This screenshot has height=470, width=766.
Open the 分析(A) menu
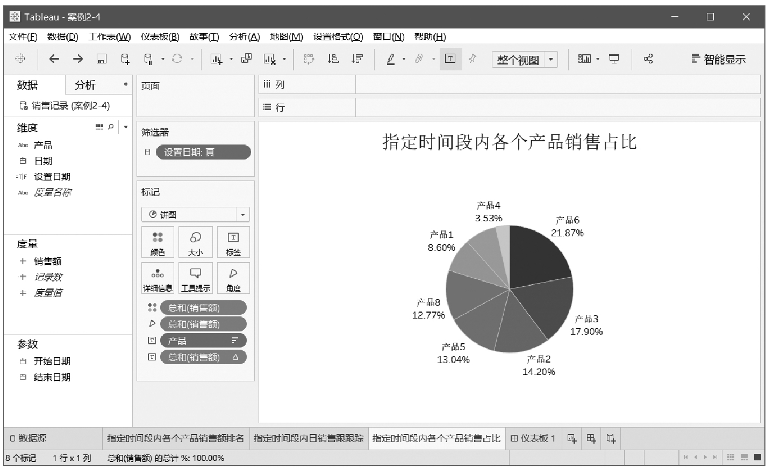pyautogui.click(x=244, y=37)
